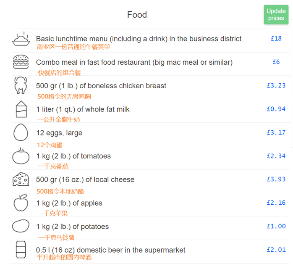Click the cheese wedge icon
Viewport: 293px width, 264px height.
click(21, 180)
